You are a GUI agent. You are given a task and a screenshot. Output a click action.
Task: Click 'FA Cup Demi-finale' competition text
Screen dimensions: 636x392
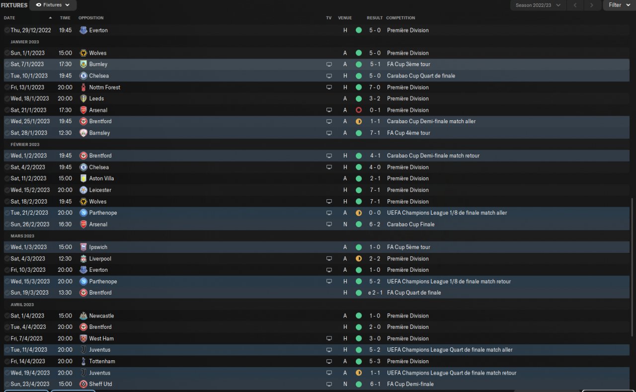410,384
